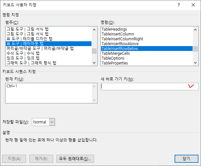This screenshot has width=201, height=166.
Task: Choose the TableOptions command
Action: click(x=147, y=58)
